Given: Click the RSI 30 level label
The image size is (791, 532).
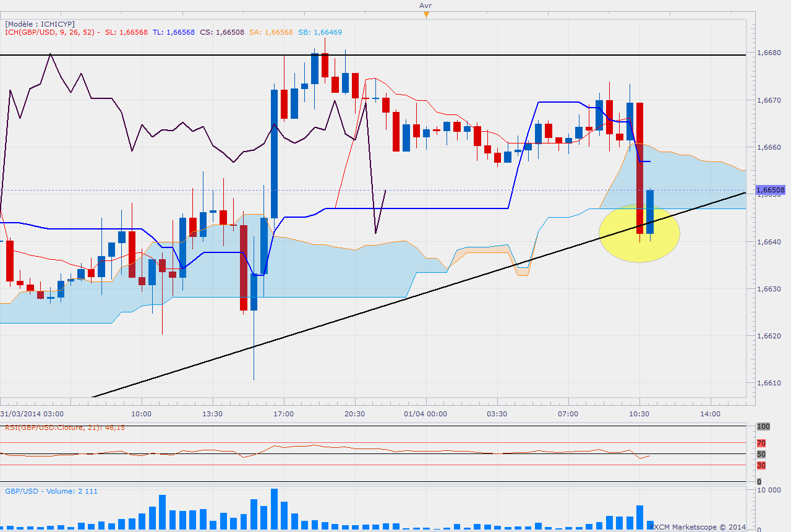Looking at the screenshot, I should click(761, 465).
